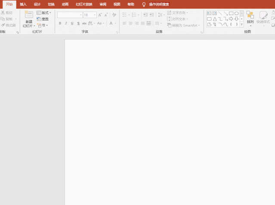Viewport: 275px width, 205px height.
Task: Pick the right arrow shape
Action: pyautogui.click(x=231, y=19)
